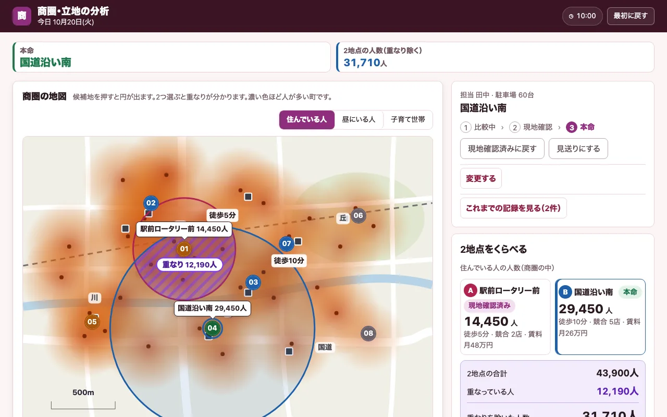Click the 徒歩10分 radius label
The height and width of the screenshot is (417, 667).
click(x=289, y=260)
